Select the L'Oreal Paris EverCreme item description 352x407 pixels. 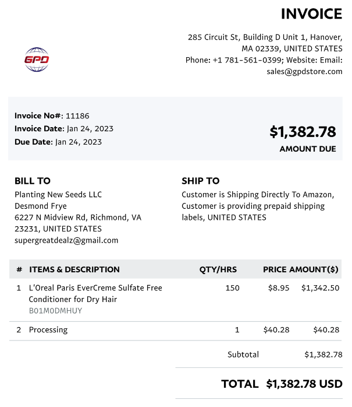pos(95,293)
